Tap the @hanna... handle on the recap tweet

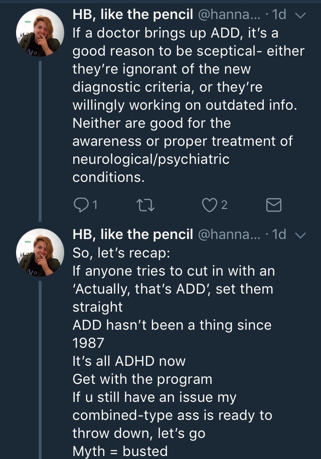point(231,235)
